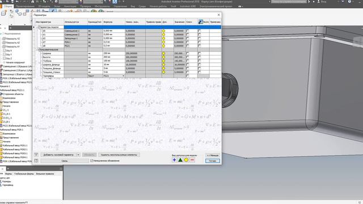The width and height of the screenshot is (363, 204).
Task: Click the Добавить числовой параметр button
Action: 58,155
